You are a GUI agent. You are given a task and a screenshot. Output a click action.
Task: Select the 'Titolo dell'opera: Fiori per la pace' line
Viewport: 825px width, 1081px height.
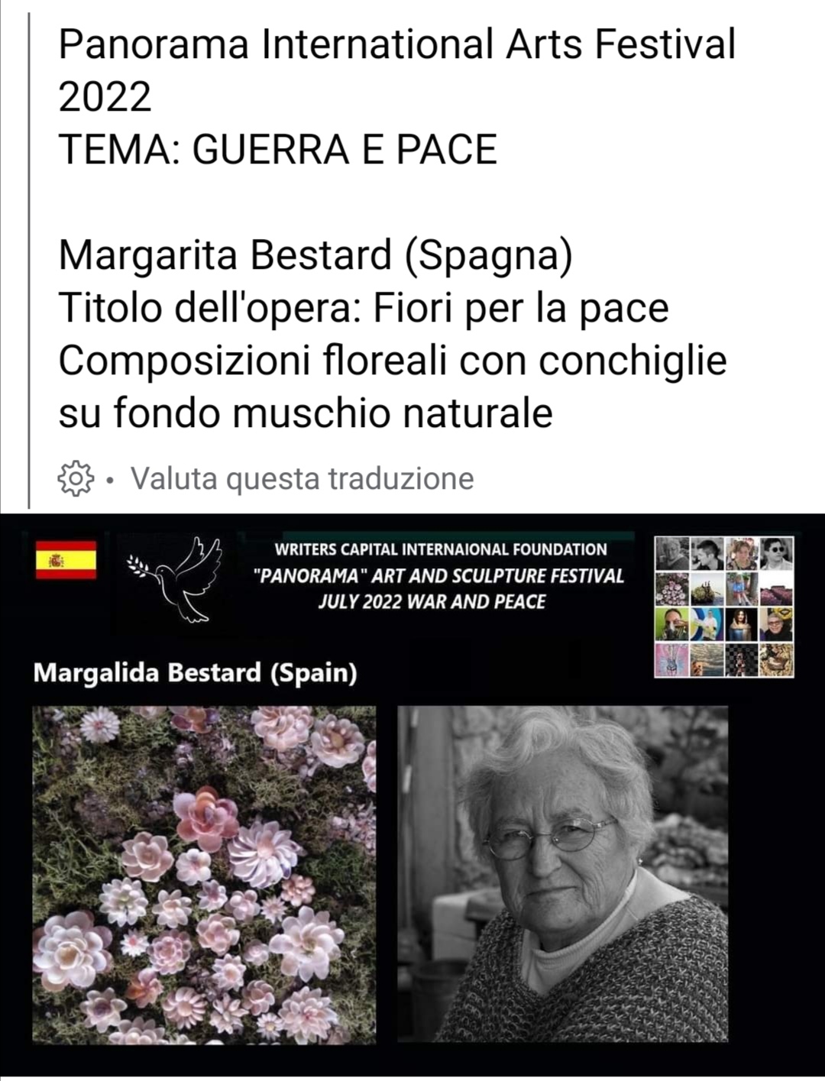(364, 308)
